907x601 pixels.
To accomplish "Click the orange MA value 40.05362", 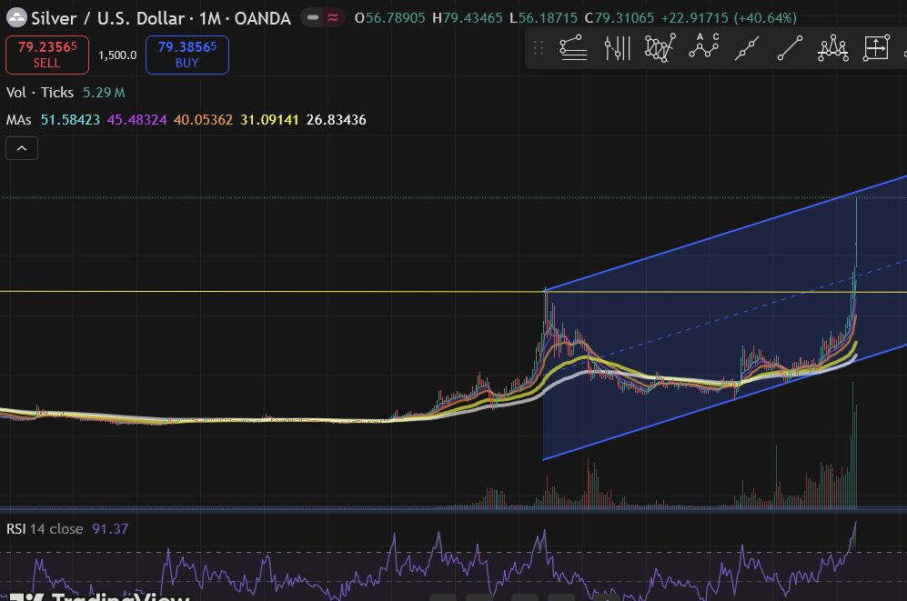I will pos(203,120).
